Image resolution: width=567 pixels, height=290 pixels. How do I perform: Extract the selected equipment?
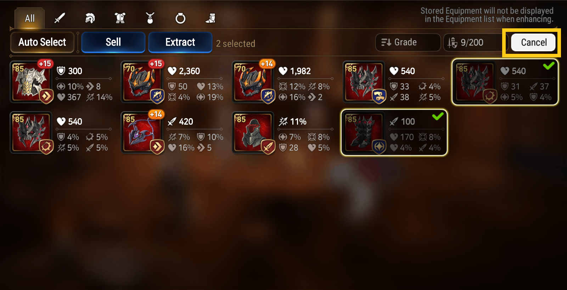click(x=180, y=42)
